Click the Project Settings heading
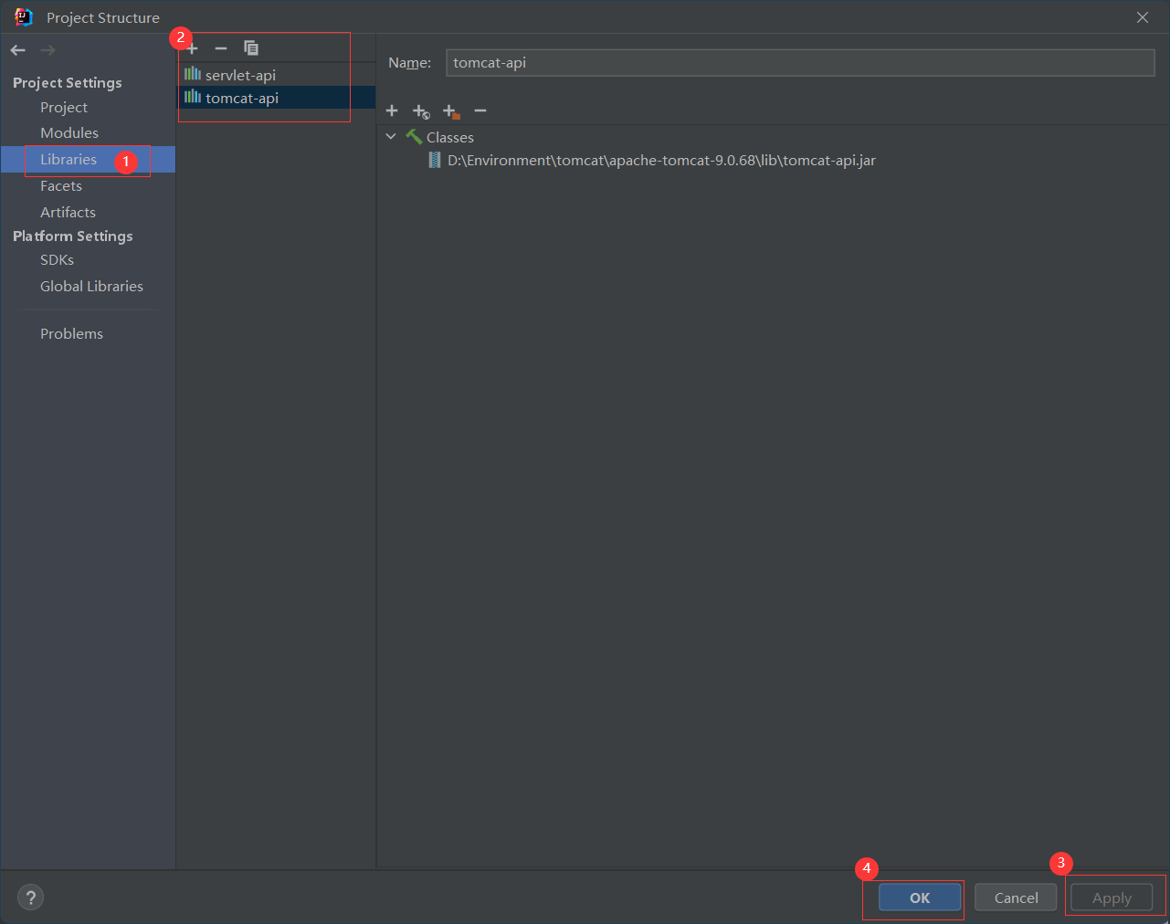Image resolution: width=1170 pixels, height=924 pixels. coord(68,82)
